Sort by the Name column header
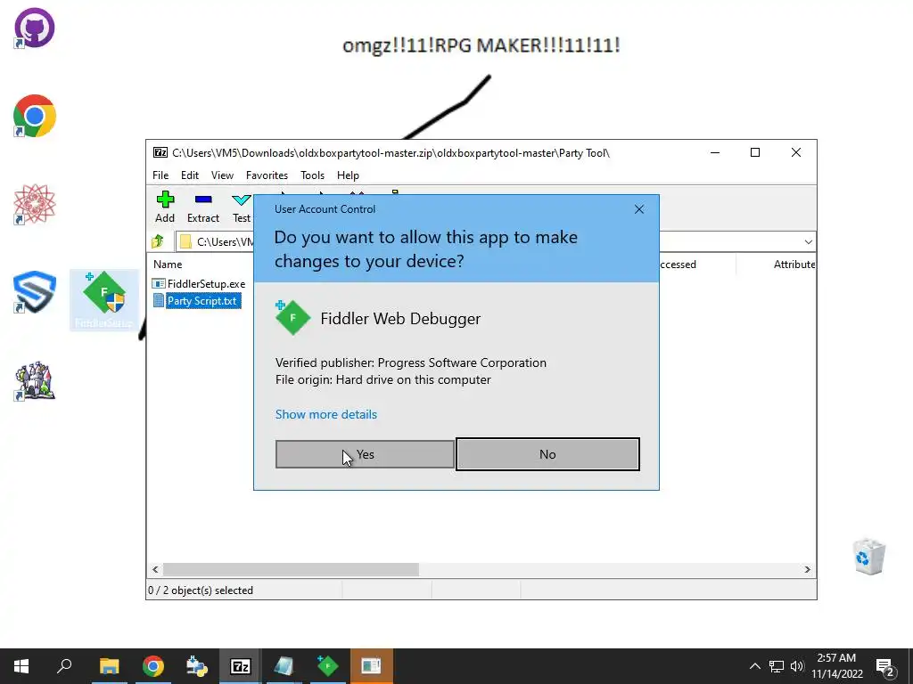This screenshot has width=913, height=684. 168,264
